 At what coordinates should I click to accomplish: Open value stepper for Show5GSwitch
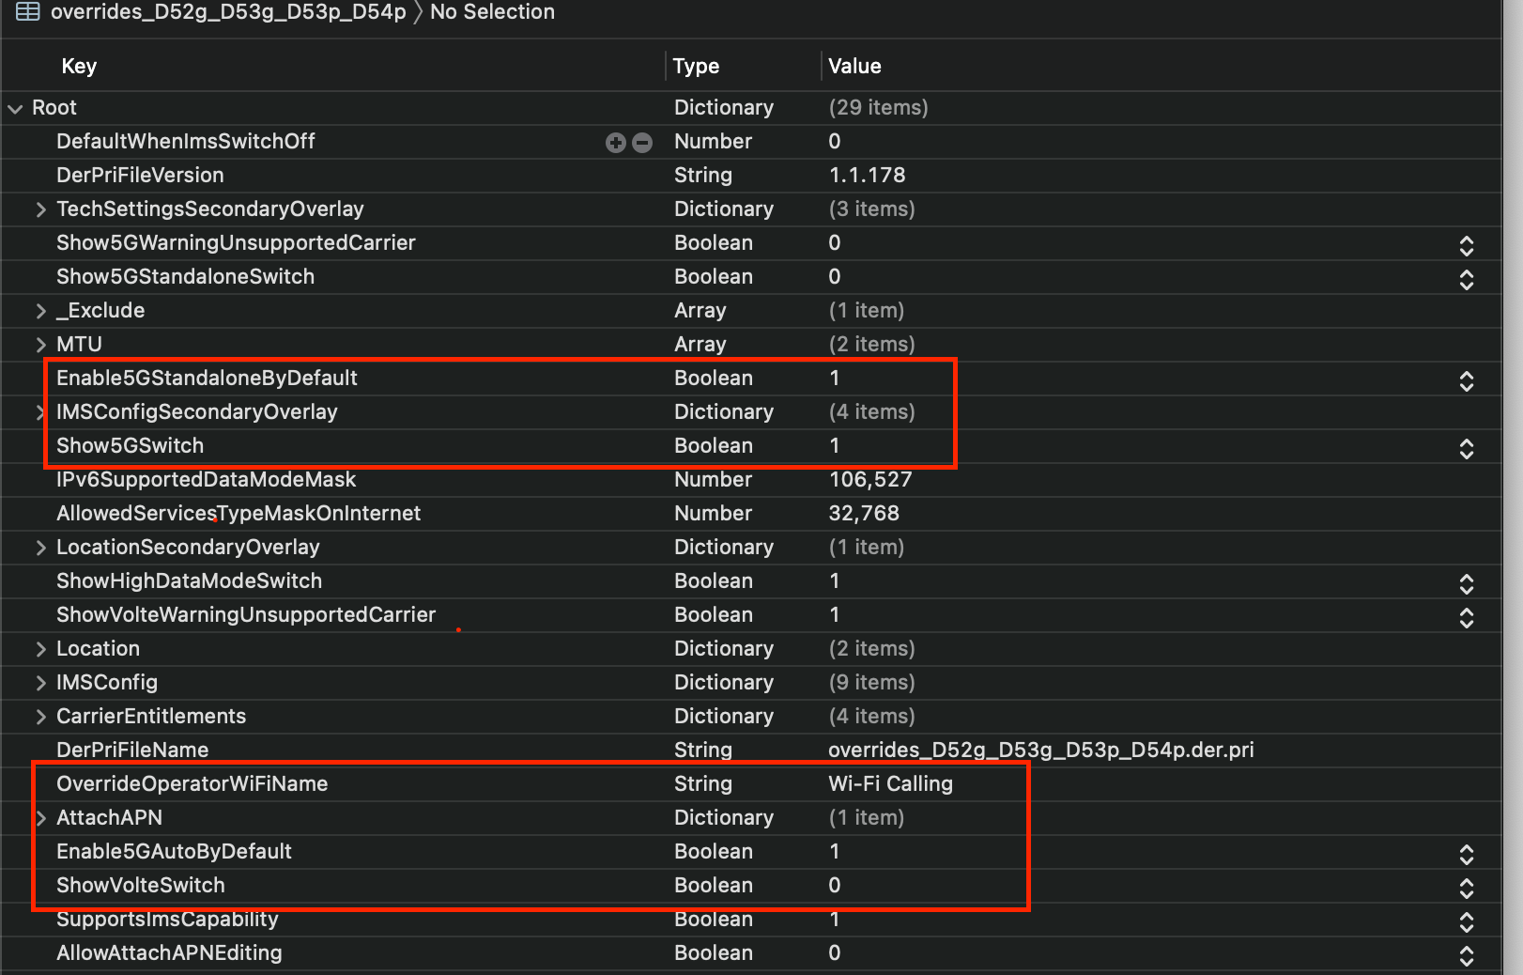1466,448
